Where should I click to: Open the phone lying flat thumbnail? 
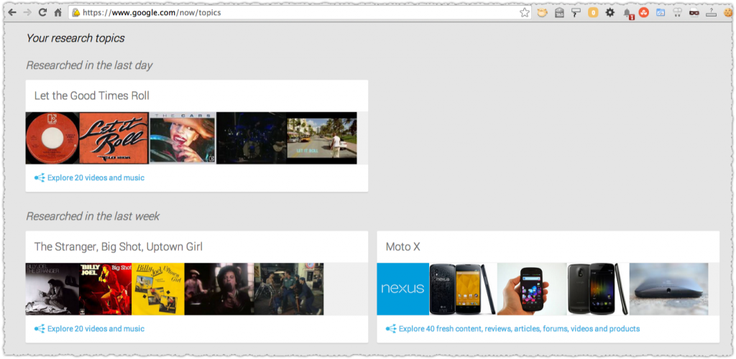pos(669,289)
